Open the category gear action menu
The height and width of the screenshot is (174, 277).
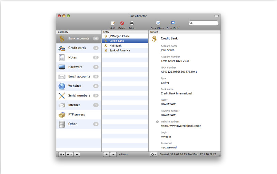point(62,154)
